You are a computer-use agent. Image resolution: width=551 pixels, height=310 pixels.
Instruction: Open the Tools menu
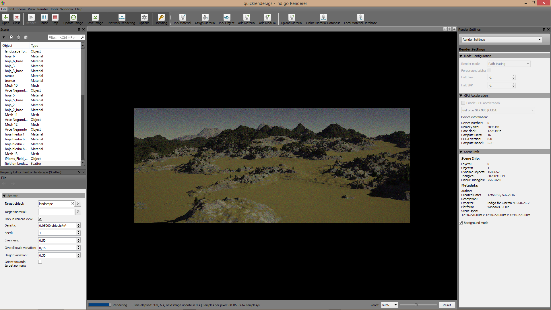point(54,9)
